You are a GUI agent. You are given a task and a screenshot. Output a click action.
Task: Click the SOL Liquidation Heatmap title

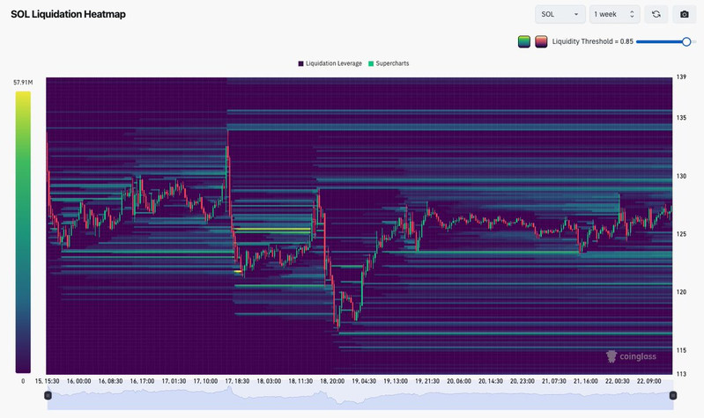(x=70, y=15)
